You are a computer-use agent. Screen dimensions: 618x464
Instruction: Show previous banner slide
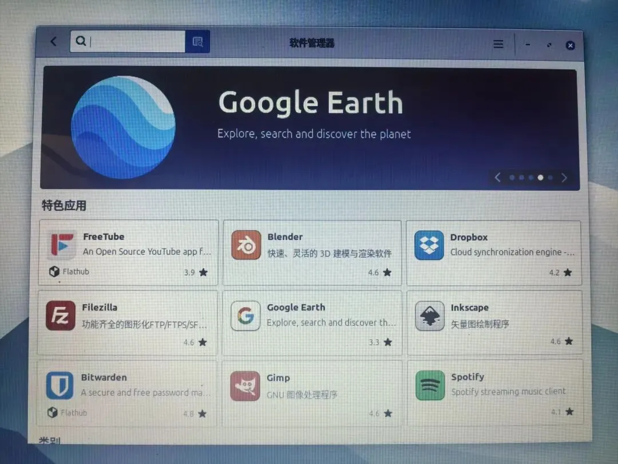pyautogui.click(x=498, y=178)
